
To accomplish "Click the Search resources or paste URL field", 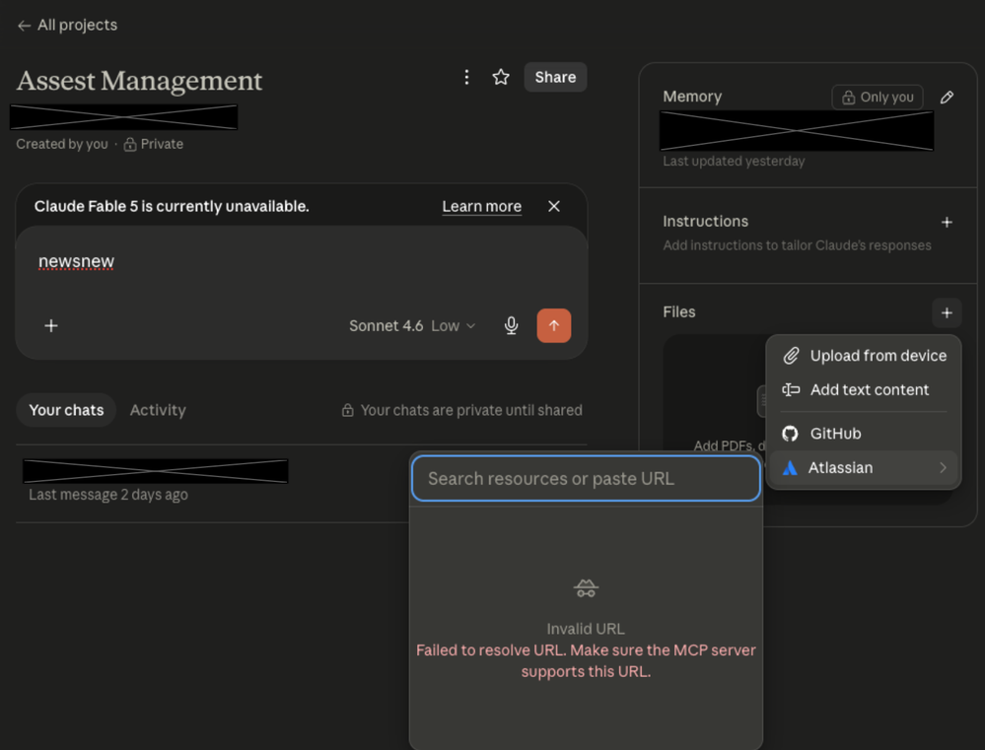I will (586, 479).
